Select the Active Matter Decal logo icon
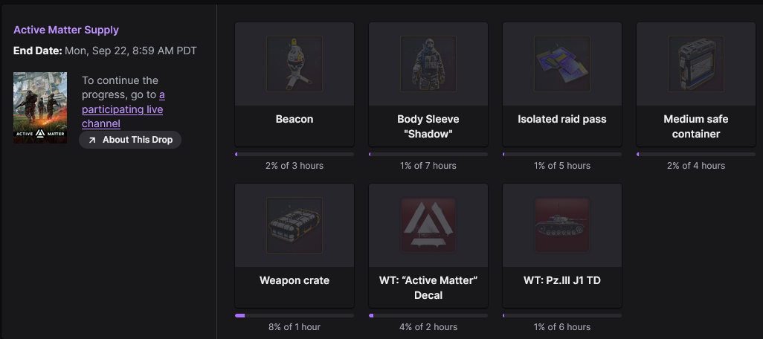Image resolution: width=763 pixels, height=339 pixels. [428, 225]
